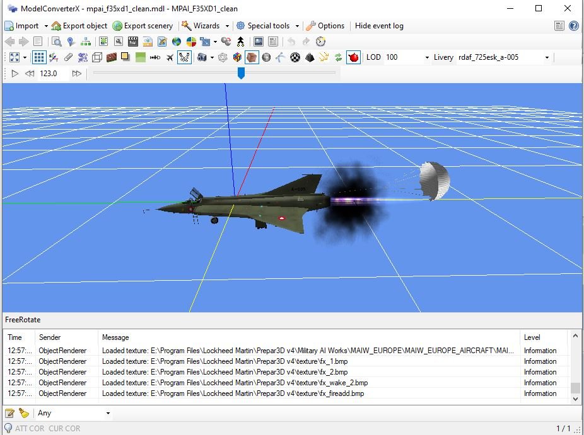This screenshot has height=435, width=584.
Task: Toggle the wireframe cube display button
Action: pyautogui.click(x=97, y=57)
